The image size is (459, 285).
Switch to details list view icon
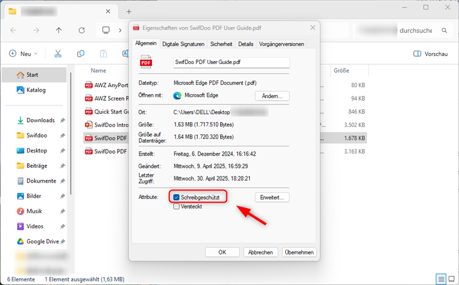(x=441, y=279)
